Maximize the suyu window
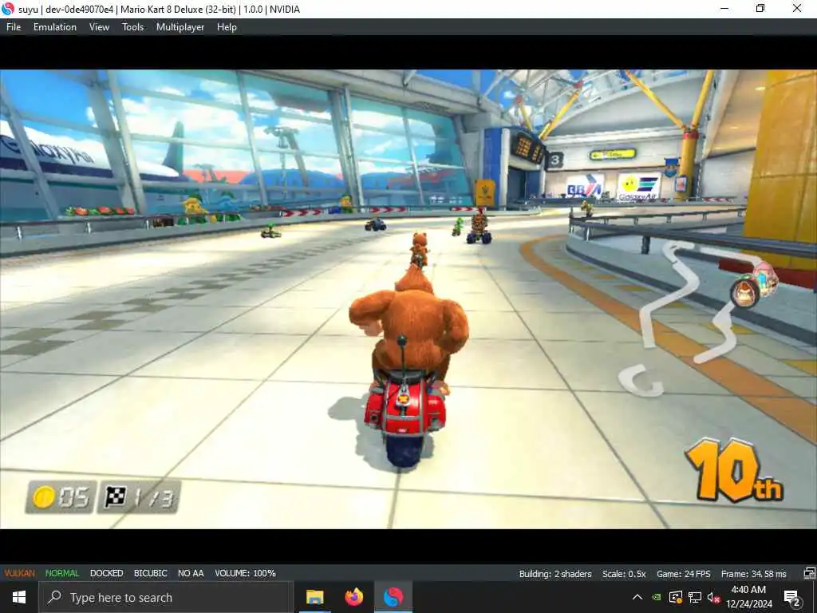Screen dimensions: 817x613 point(760,8)
